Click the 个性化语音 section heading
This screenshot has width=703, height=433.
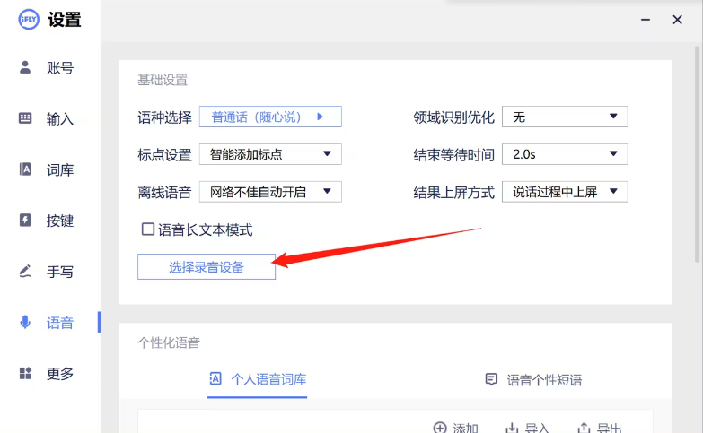[x=169, y=343]
